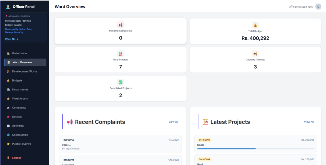Open the Pending Complaints card
The width and height of the screenshot is (326, 165).
point(121,31)
